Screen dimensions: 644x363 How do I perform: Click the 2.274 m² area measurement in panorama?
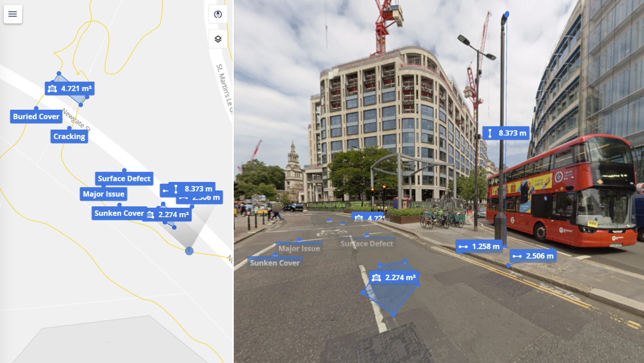pyautogui.click(x=394, y=278)
